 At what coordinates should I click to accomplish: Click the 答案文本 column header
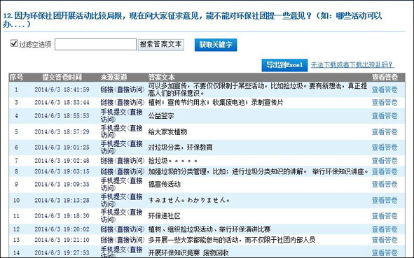161,77
